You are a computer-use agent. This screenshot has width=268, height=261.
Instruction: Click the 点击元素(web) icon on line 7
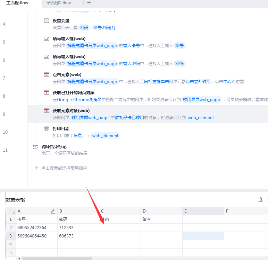tap(47, 75)
